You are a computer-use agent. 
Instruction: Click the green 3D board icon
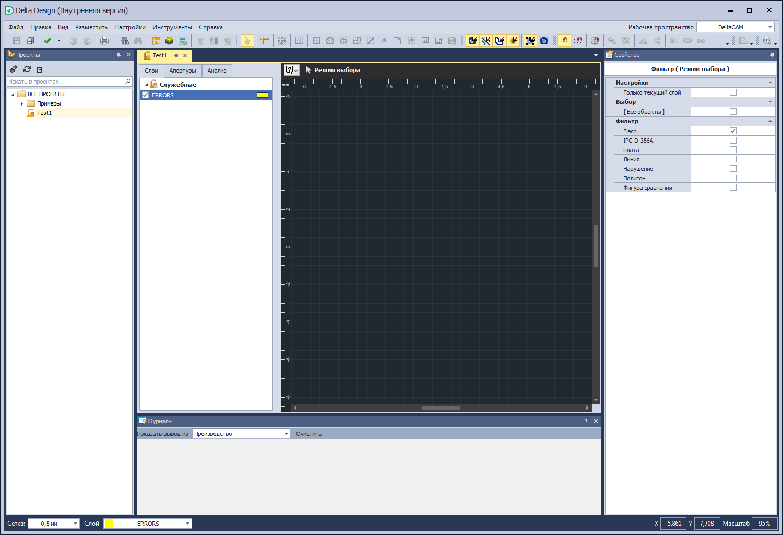coord(169,41)
